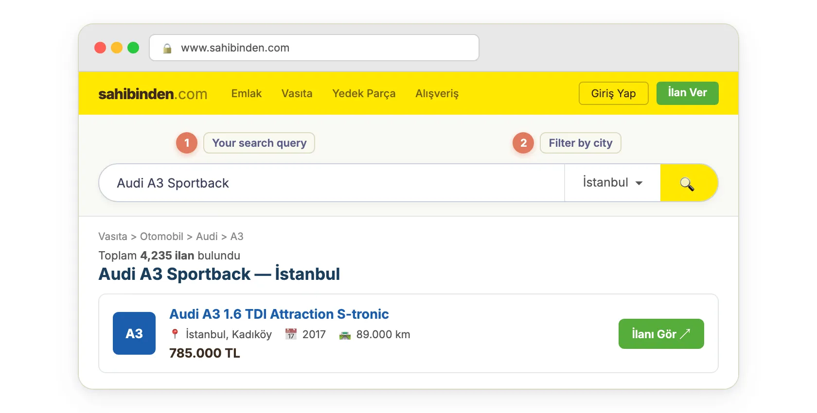Click the padlock icon in address bar
Screen dimensions: 817x413
(x=167, y=48)
